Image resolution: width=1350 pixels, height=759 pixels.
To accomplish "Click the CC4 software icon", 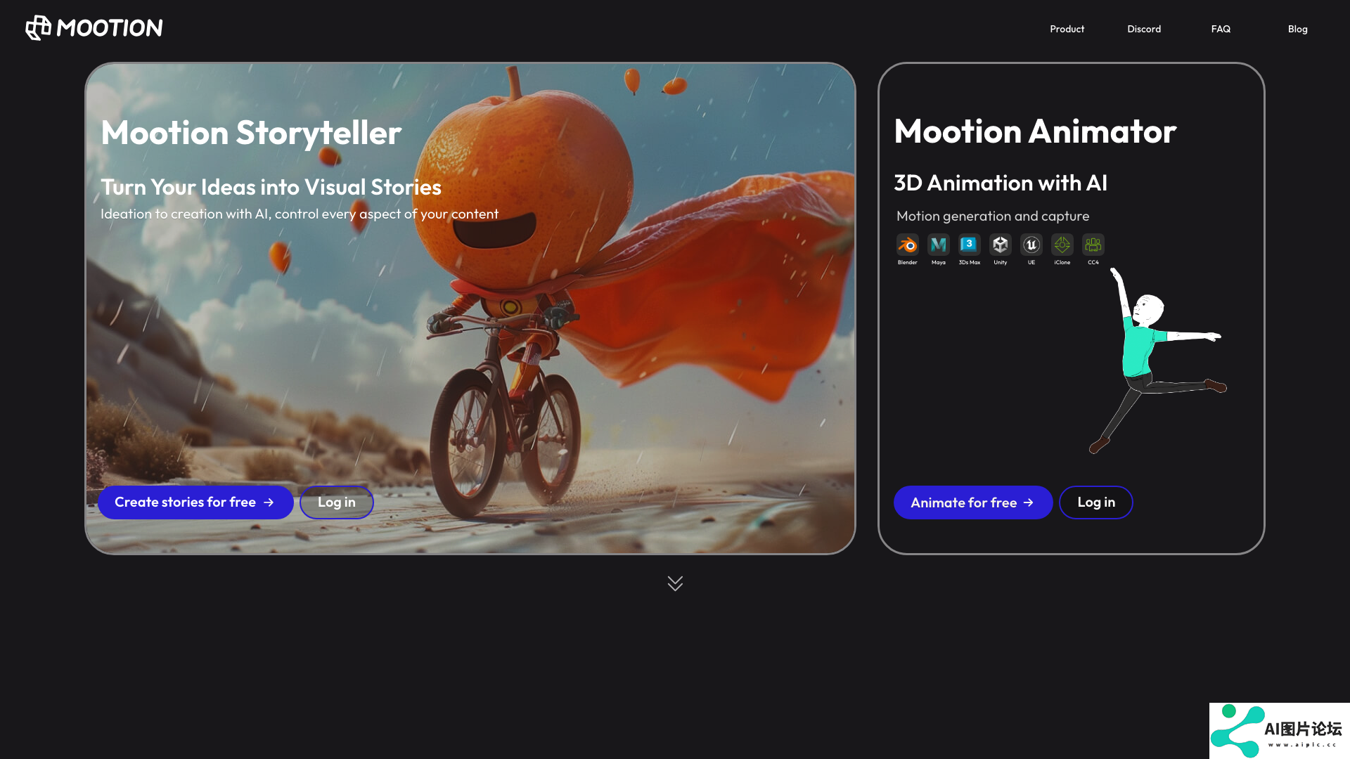I will tap(1093, 245).
